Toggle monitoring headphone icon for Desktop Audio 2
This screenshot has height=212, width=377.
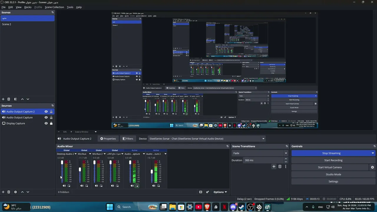(x=69, y=186)
